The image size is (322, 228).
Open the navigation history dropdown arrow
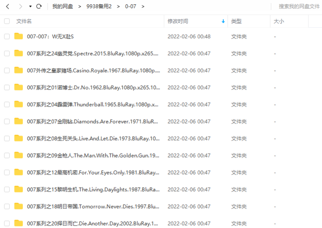pos(30,6)
